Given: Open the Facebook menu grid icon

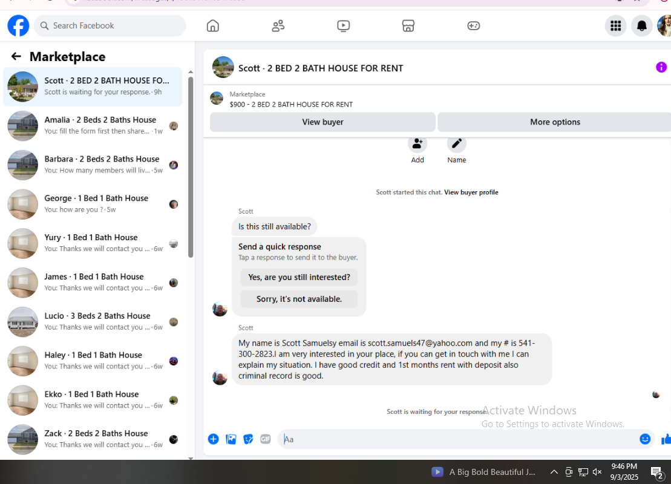Looking at the screenshot, I should pos(616,25).
